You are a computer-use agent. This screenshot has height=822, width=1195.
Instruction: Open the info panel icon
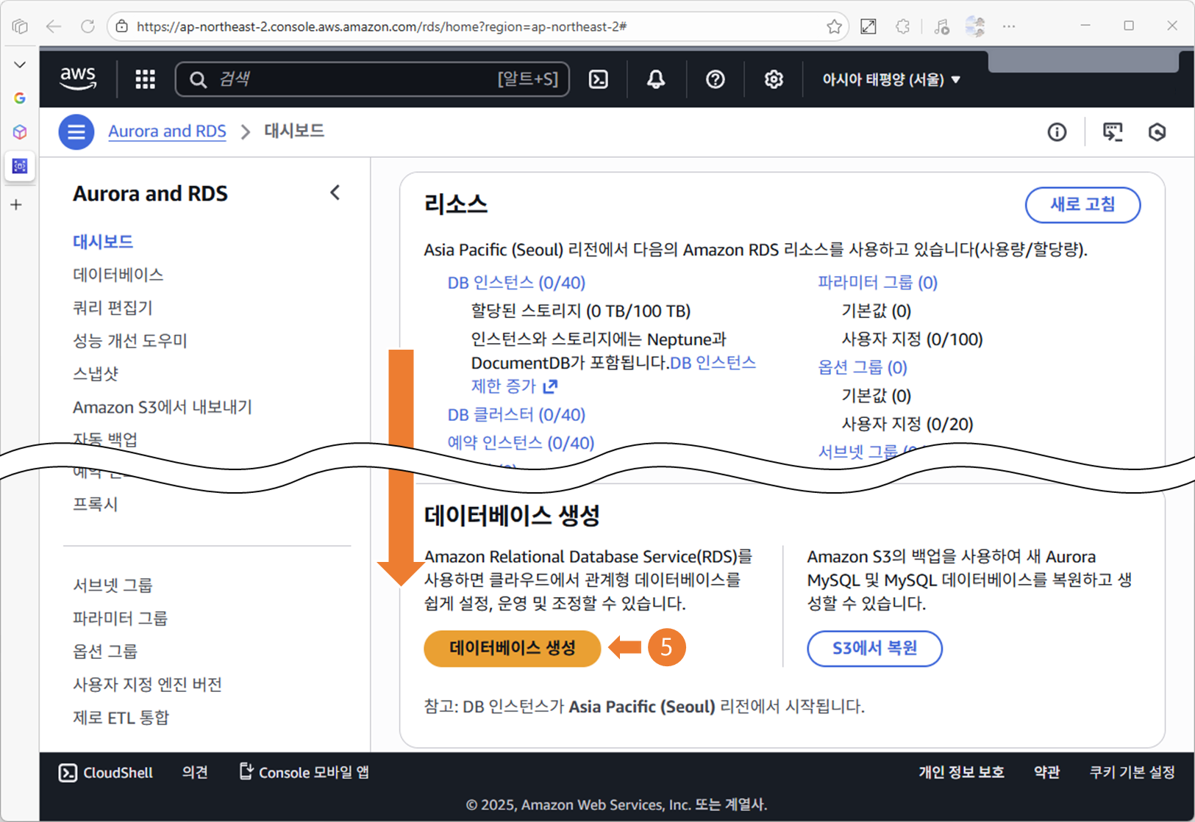click(1057, 132)
